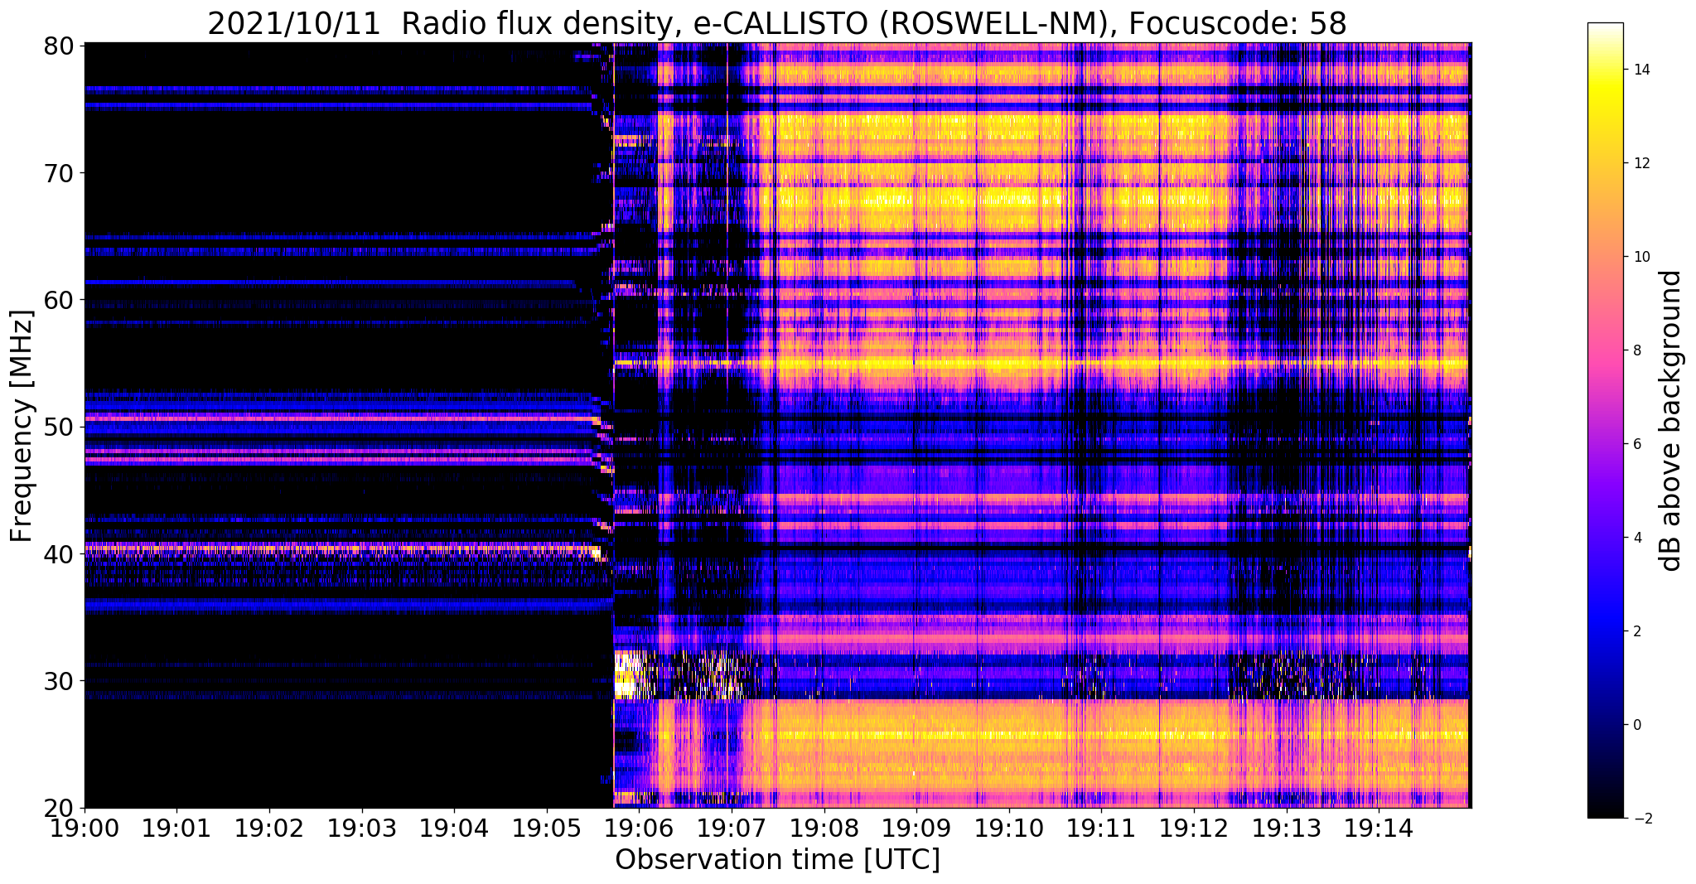The width and height of the screenshot is (1696, 884).
Task: Click the 19:01 time tick label
Action: pyautogui.click(x=176, y=828)
